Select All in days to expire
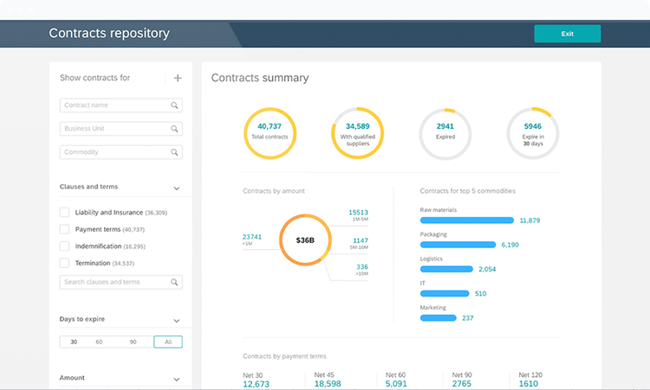The image size is (650, 390). 168,342
